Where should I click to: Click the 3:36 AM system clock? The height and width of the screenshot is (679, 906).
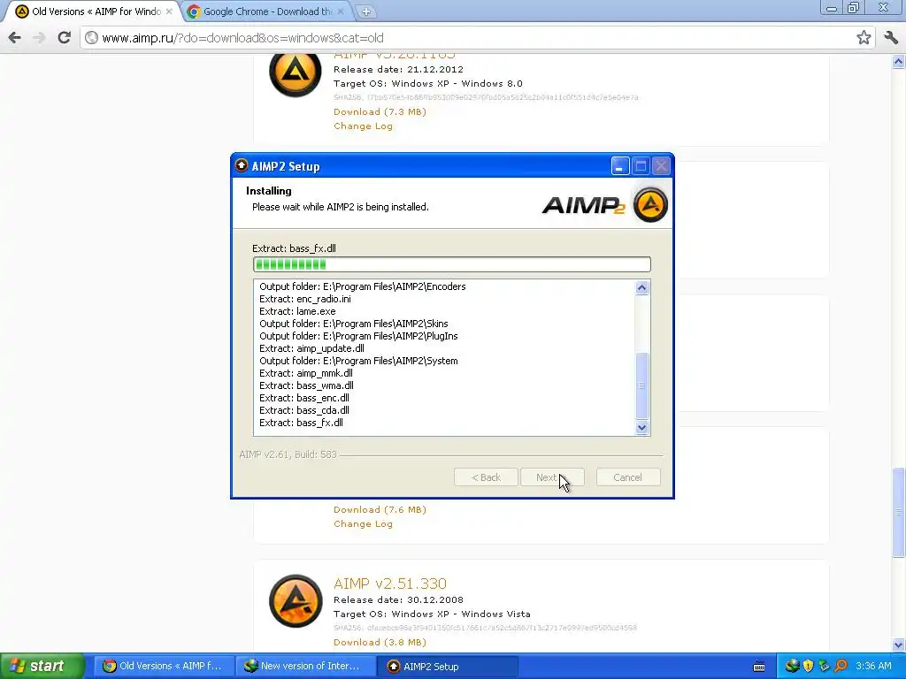[873, 667]
